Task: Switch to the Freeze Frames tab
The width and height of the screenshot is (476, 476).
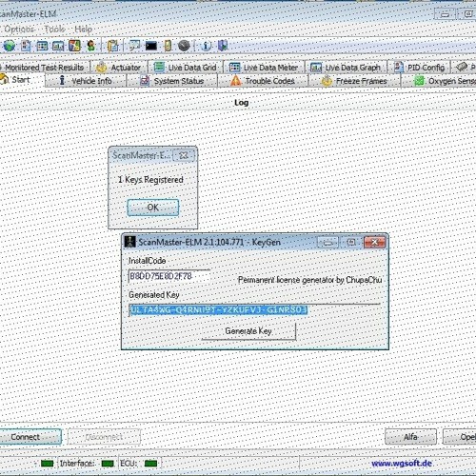Action: tap(354, 81)
